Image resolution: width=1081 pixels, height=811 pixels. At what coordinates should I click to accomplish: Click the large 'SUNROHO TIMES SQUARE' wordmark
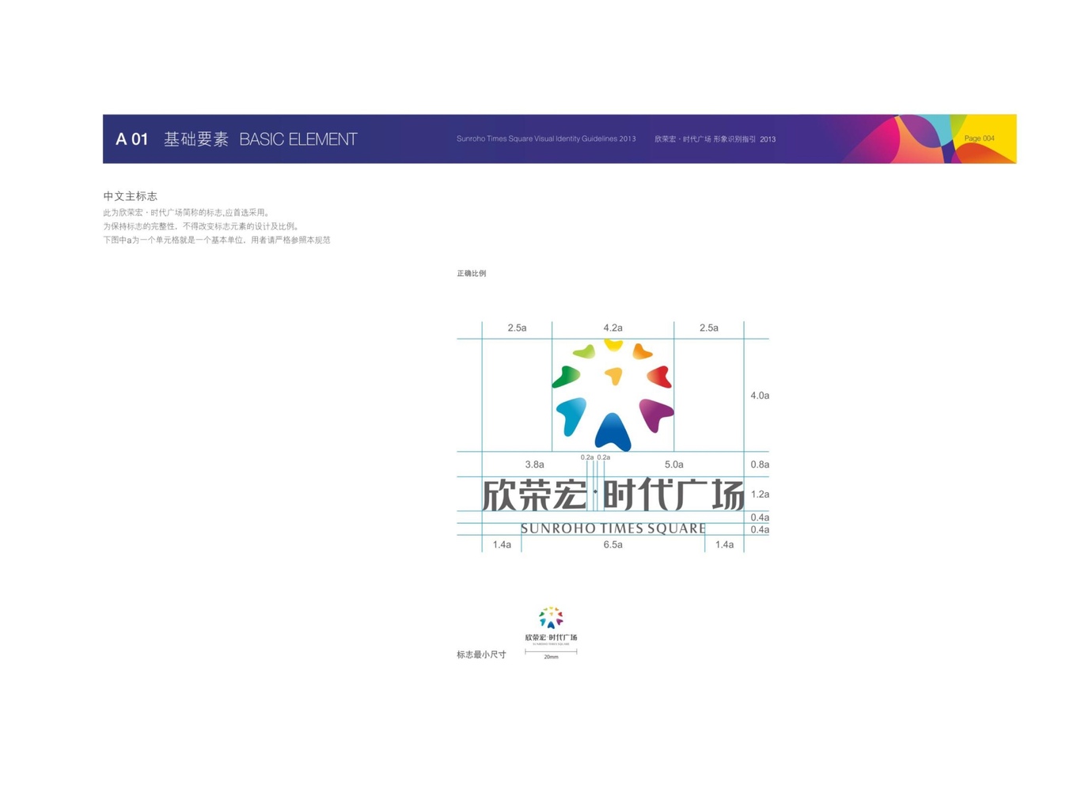[x=613, y=529]
